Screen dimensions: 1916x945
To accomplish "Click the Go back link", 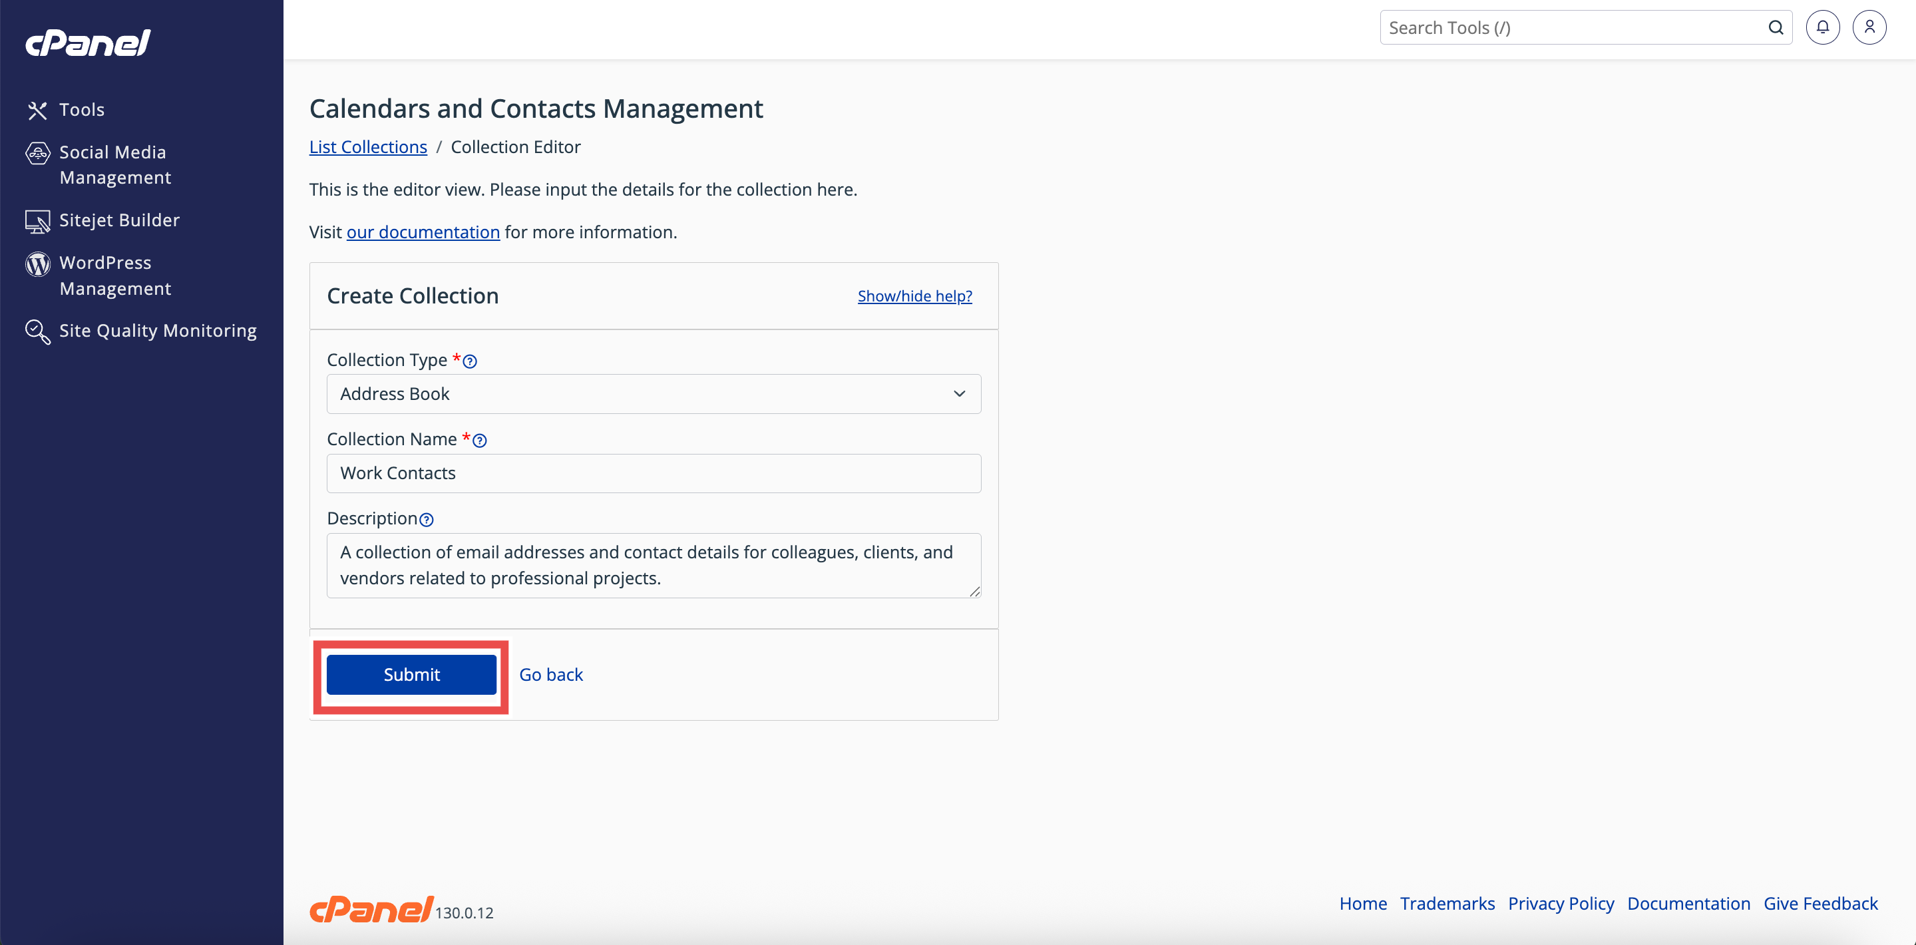I will click(x=550, y=674).
